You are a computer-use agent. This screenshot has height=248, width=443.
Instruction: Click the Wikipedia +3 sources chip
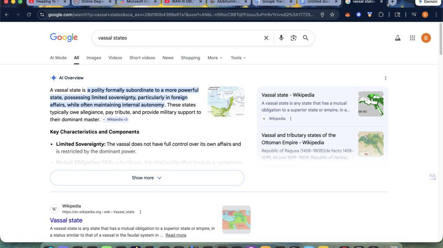[x=115, y=119]
